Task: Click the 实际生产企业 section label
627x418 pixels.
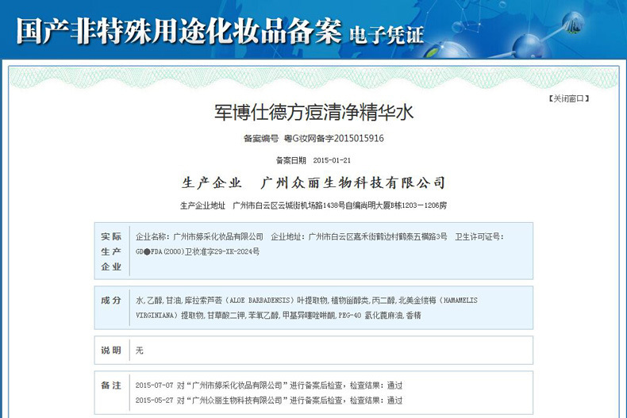Action: click(111, 251)
